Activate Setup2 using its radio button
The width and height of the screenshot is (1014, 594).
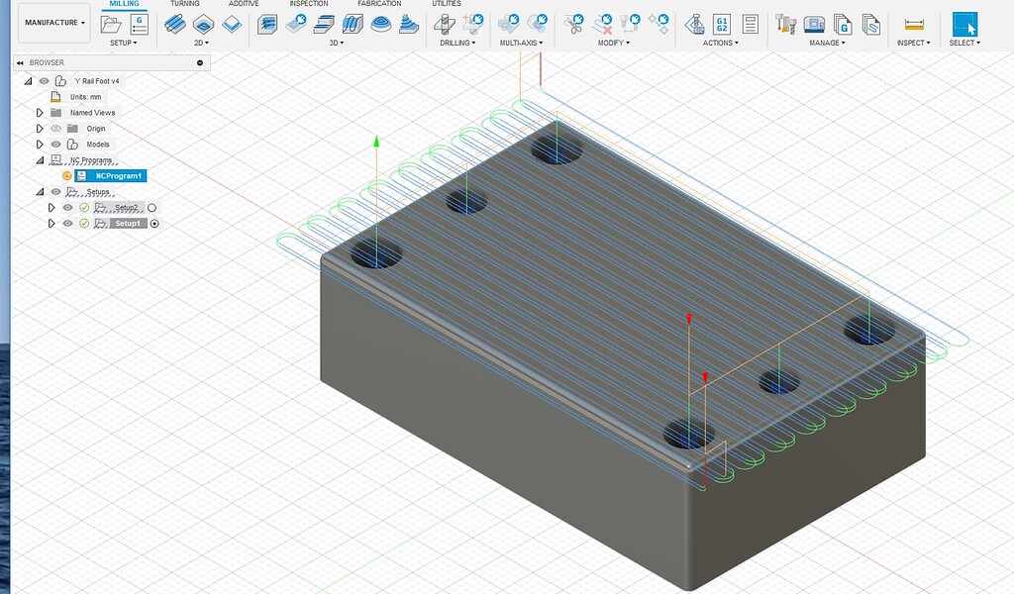click(x=152, y=207)
